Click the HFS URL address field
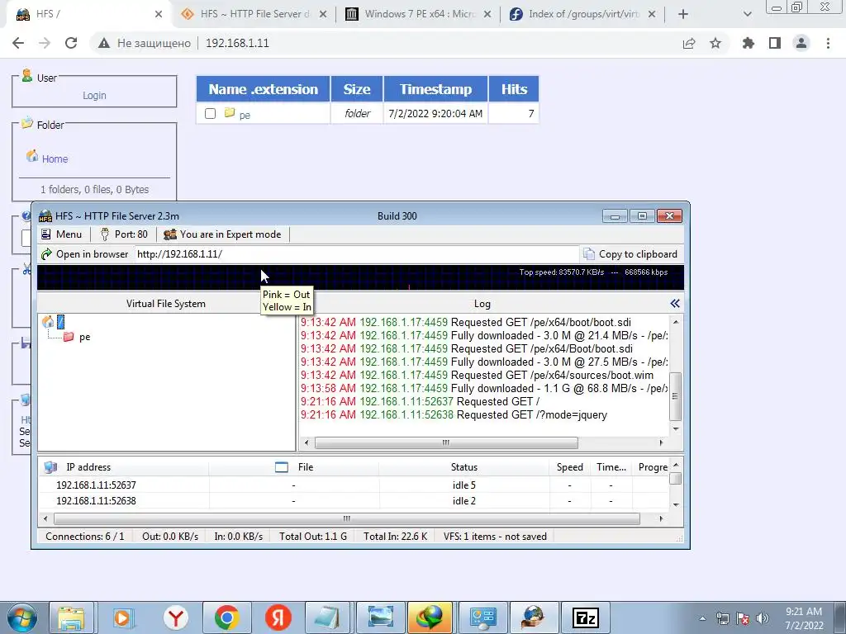The image size is (846, 634). pos(356,254)
